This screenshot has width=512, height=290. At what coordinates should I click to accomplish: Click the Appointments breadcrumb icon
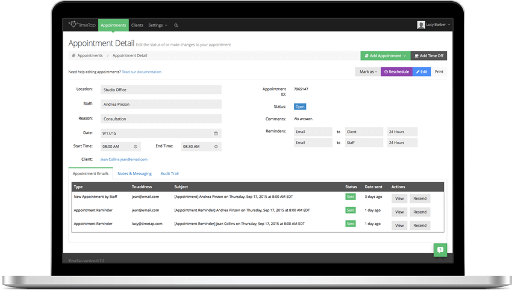[73, 55]
